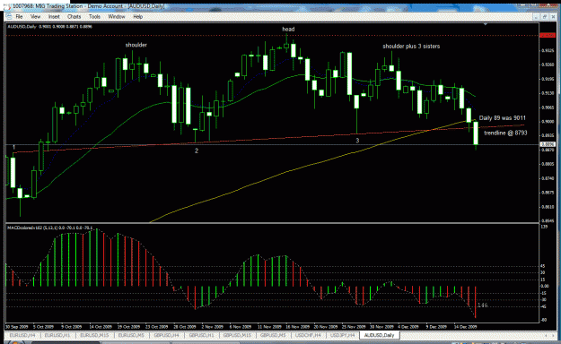Image resolution: width=561 pixels, height=344 pixels.
Task: Click the 'shoulder plus 3 sisters' label
Action: click(411, 47)
